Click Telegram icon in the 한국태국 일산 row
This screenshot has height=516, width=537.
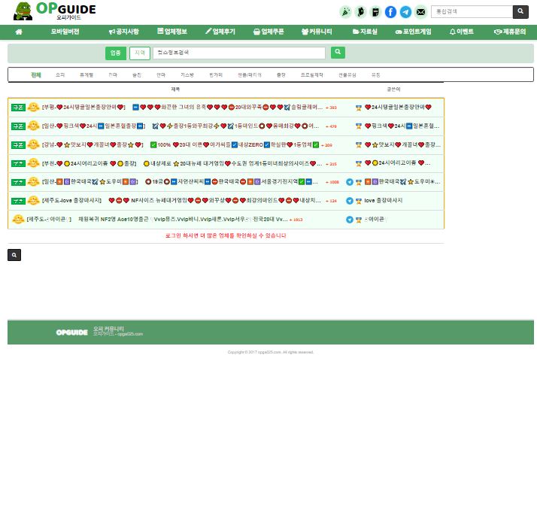coord(349,182)
